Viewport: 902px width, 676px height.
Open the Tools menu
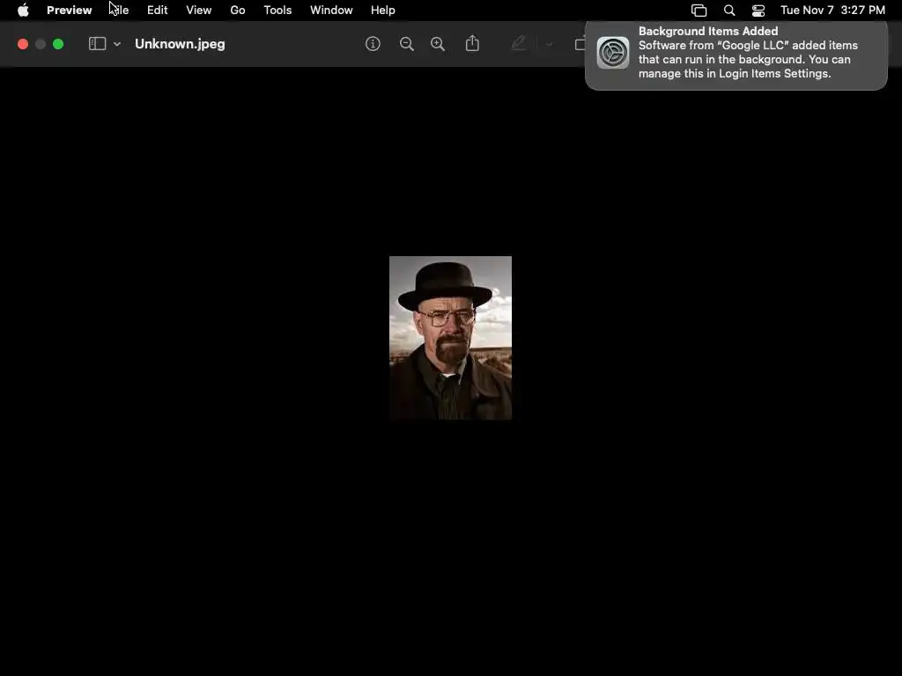pyautogui.click(x=277, y=11)
